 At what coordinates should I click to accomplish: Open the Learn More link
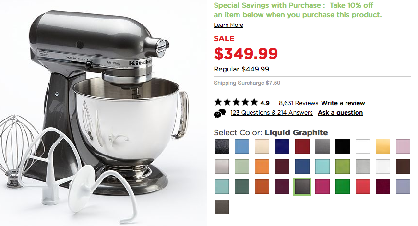[228, 25]
